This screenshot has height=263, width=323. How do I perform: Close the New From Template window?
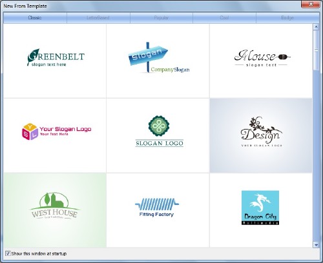[x=311, y=4]
